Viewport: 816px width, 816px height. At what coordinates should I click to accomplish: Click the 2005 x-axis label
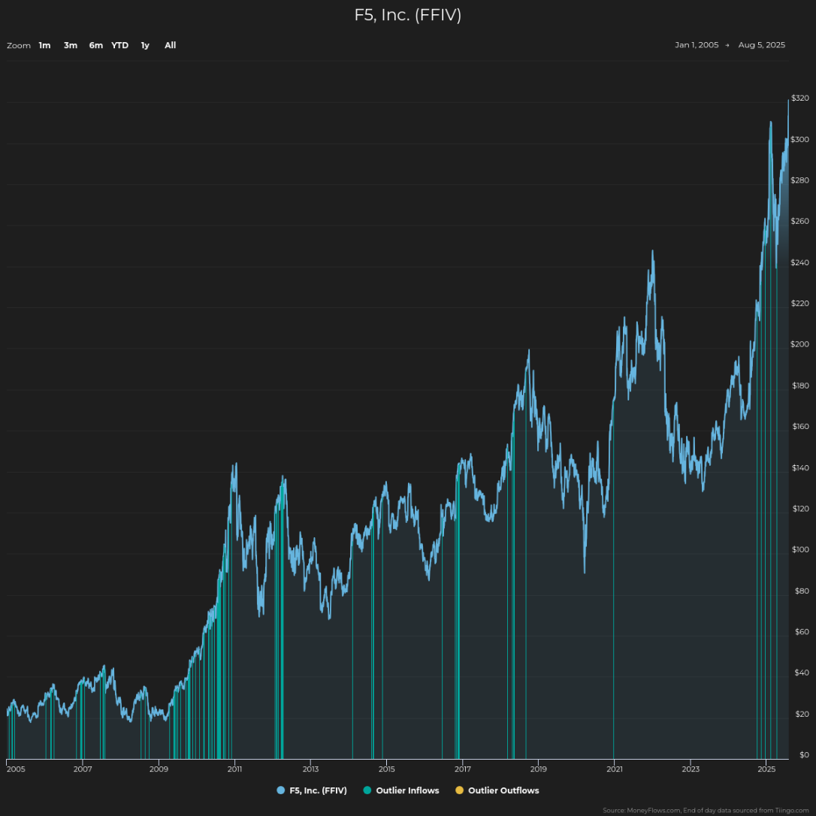tap(16, 769)
